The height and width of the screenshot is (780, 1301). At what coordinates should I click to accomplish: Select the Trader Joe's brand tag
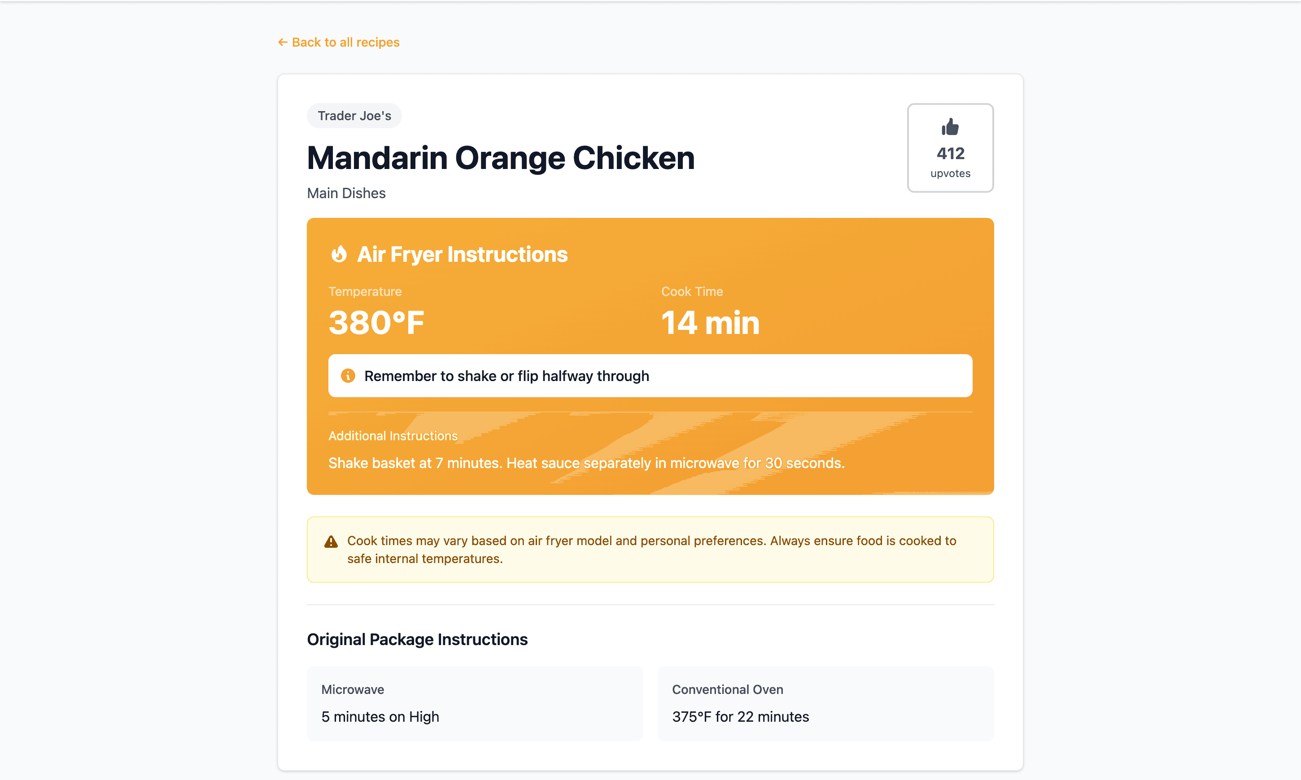click(354, 116)
